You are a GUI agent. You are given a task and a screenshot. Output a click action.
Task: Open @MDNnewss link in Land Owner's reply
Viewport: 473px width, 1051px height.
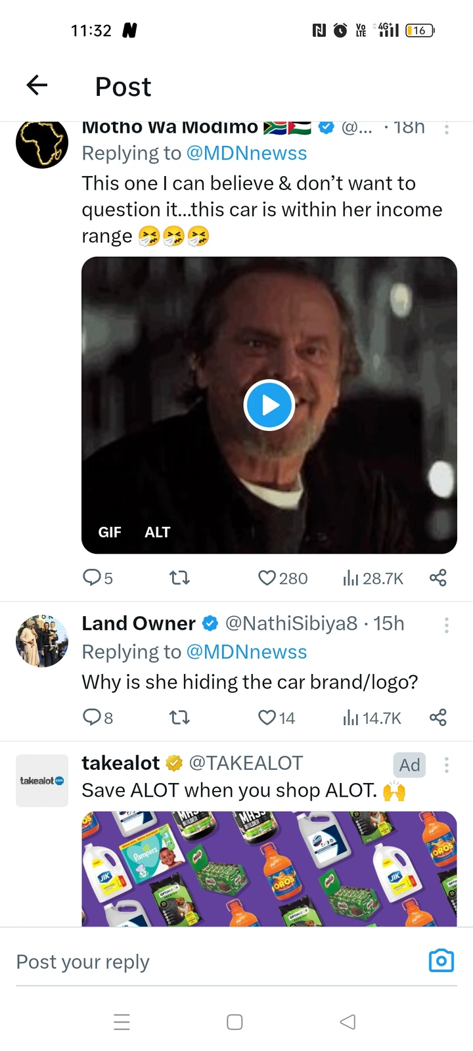coord(246,652)
